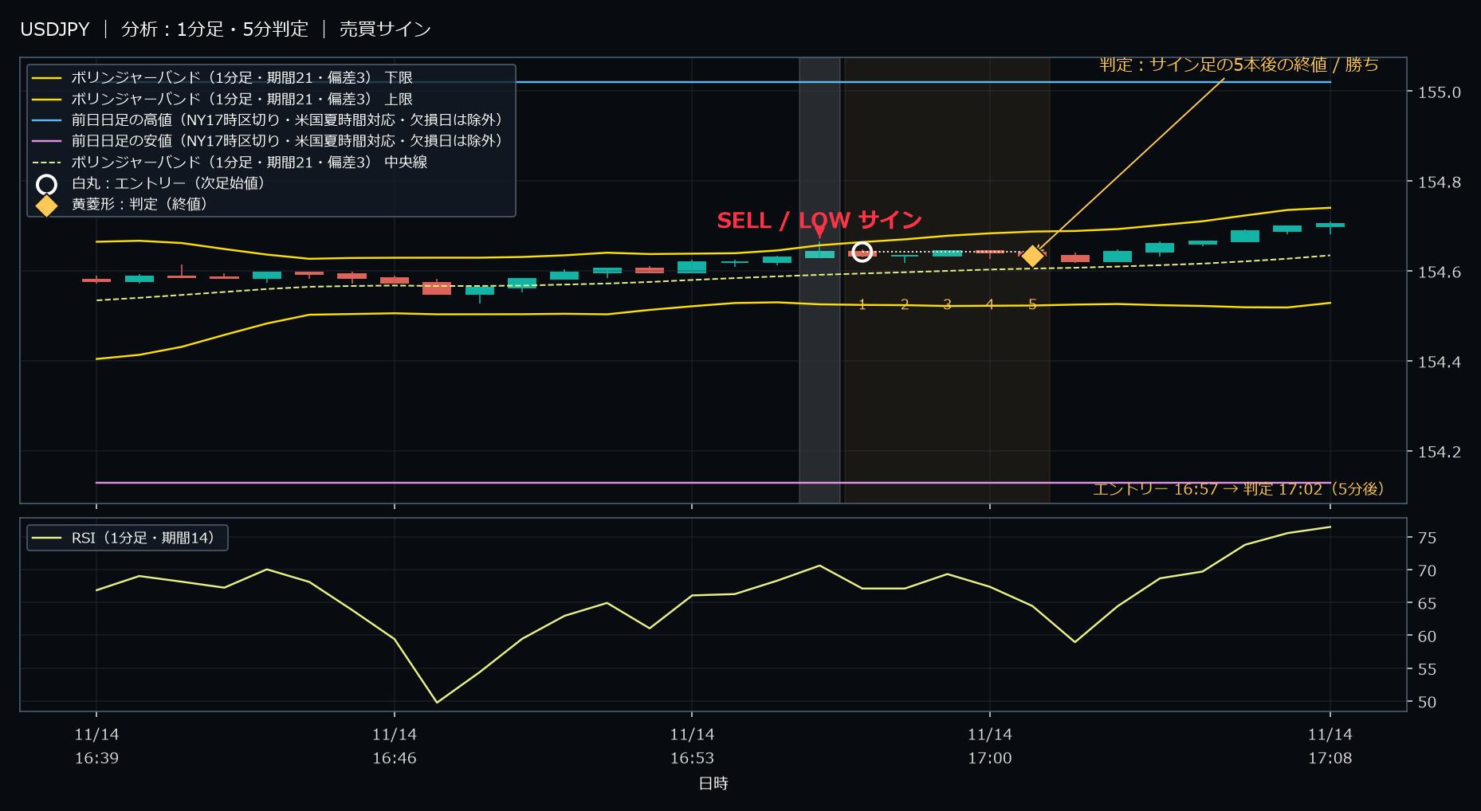
Task: Click the white circle entry marker on chart
Action: [862, 253]
